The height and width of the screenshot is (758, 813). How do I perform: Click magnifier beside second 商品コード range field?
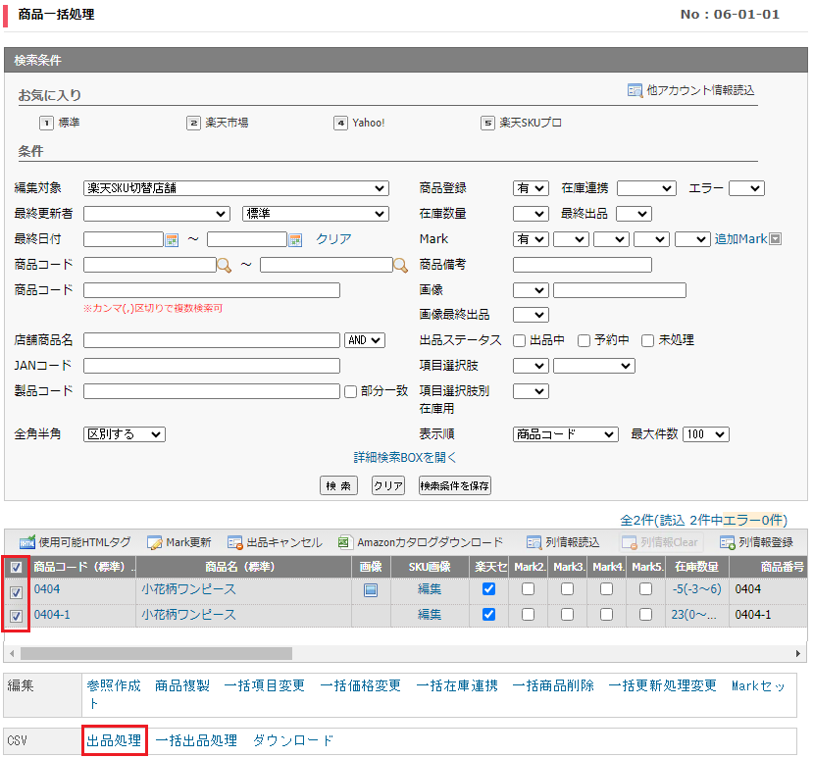click(400, 266)
